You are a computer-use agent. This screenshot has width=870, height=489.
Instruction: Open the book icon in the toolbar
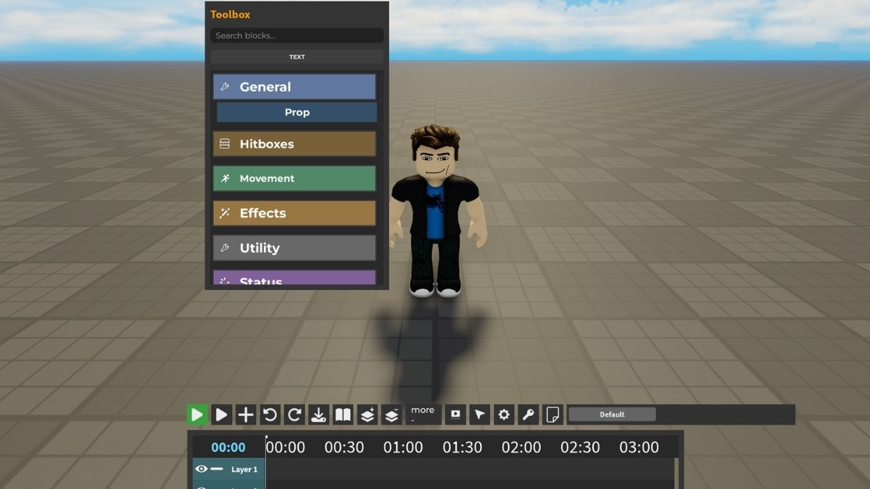pyautogui.click(x=343, y=414)
